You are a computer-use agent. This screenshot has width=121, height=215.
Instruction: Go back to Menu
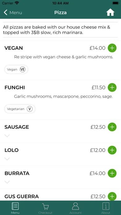point(13,13)
